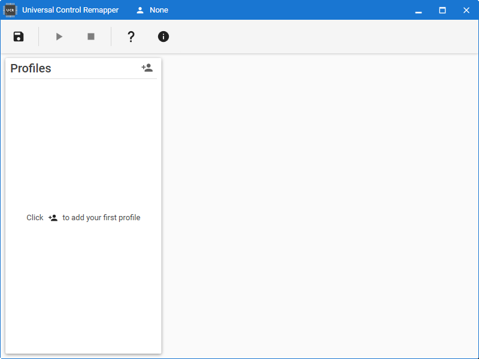Add a new profile using the Profiles header icon
This screenshot has height=359, width=479.
click(x=147, y=68)
